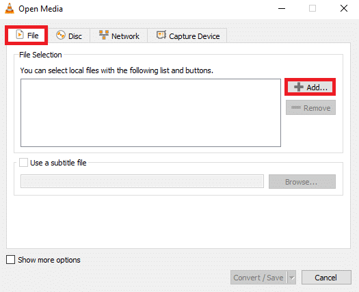Click Browse for subtitle file

[x=302, y=182]
